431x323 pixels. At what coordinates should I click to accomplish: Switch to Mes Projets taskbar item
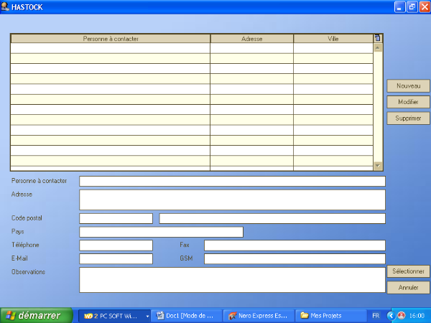331,316
